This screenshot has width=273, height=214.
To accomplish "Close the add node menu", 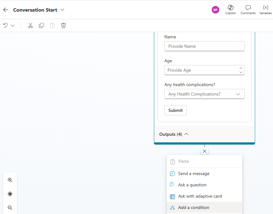I will pyautogui.click(x=205, y=151).
